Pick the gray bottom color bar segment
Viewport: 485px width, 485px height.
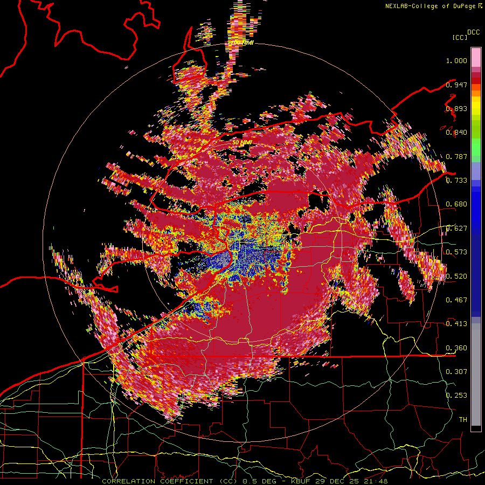pos(476,375)
